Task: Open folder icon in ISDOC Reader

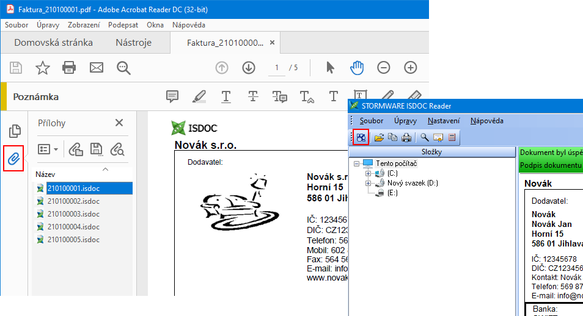Action: 379,138
